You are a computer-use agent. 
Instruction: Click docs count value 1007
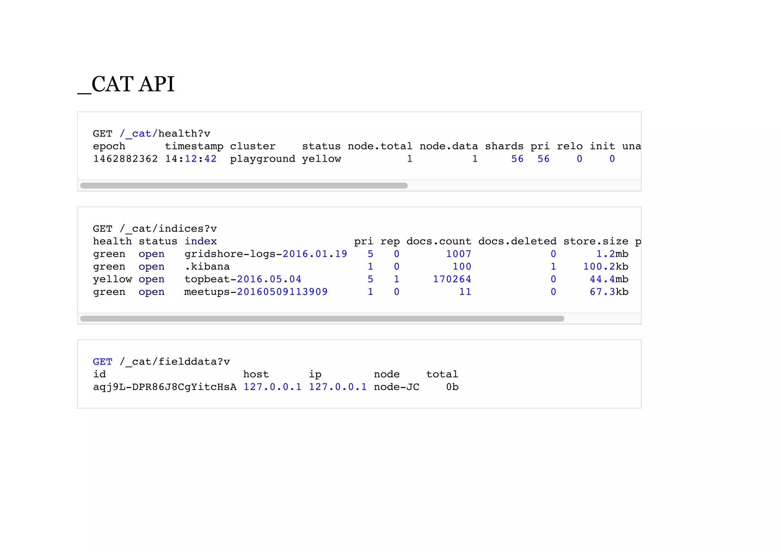[x=459, y=254]
